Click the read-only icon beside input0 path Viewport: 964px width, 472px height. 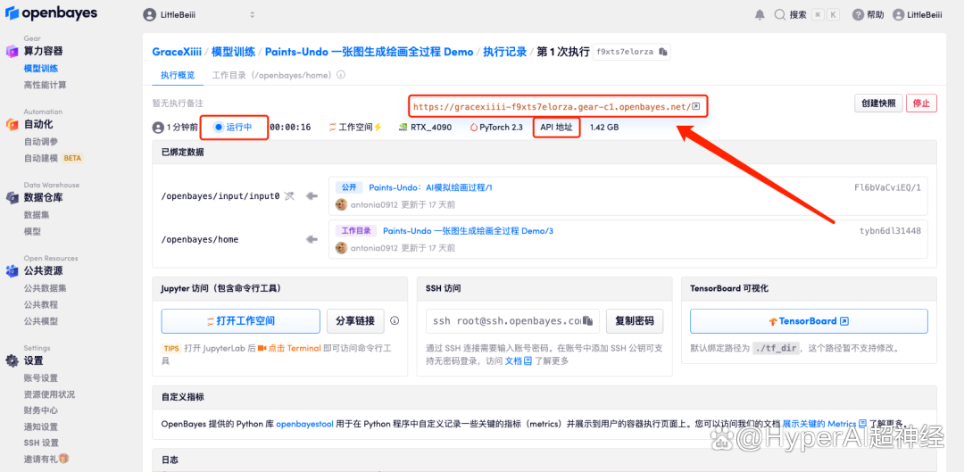click(x=289, y=195)
